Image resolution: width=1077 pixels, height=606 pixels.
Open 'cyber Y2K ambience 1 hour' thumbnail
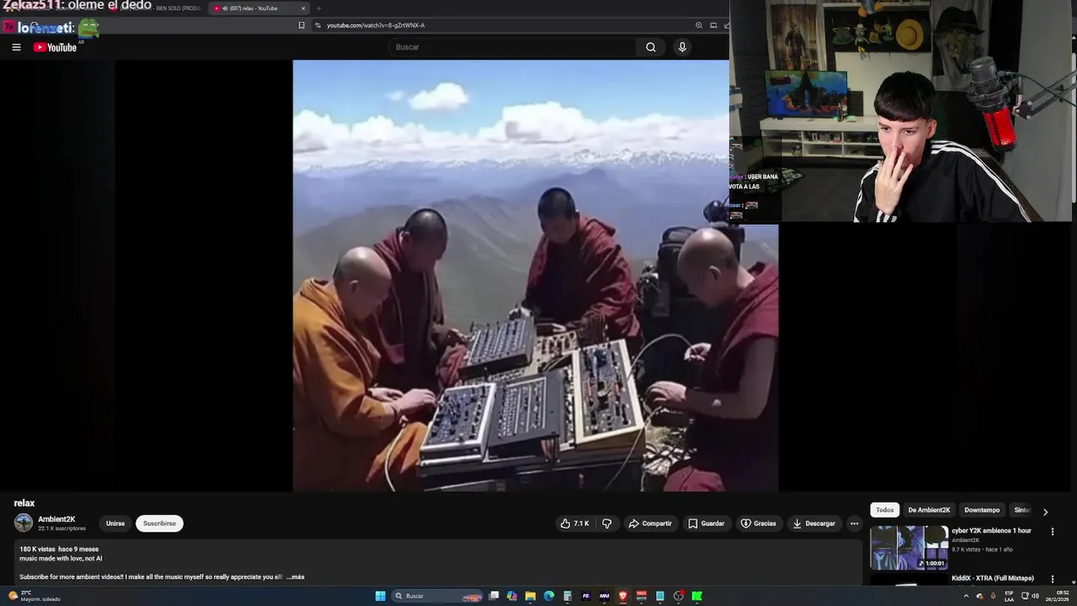(909, 548)
